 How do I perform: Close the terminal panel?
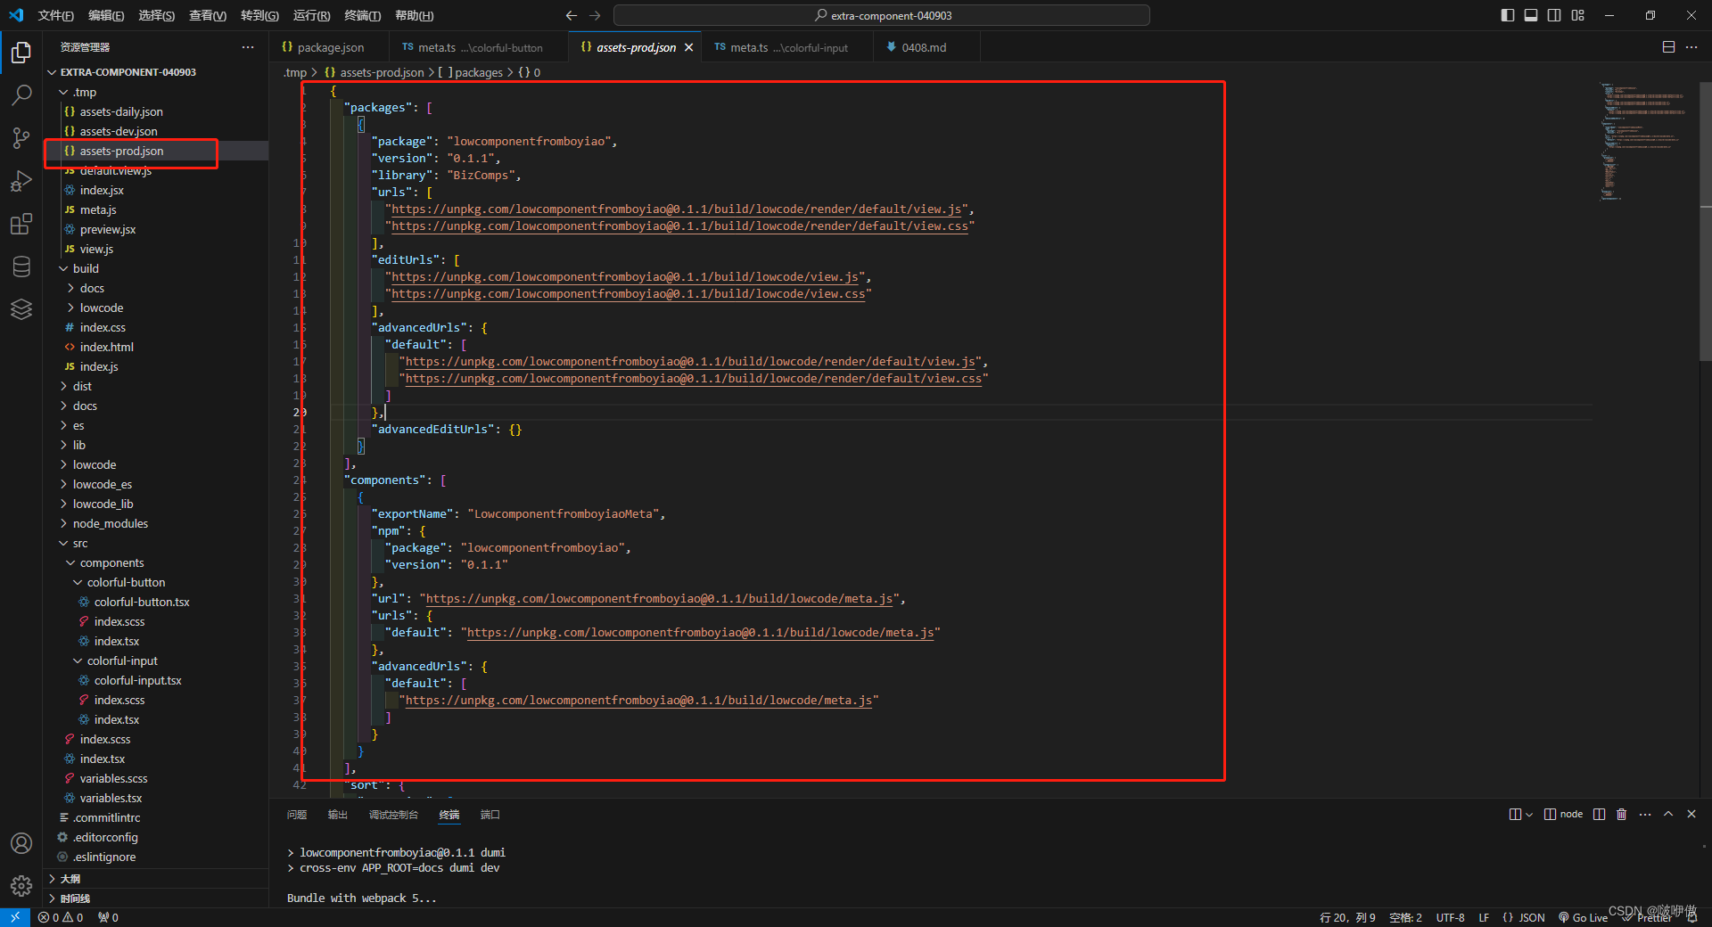pos(1691,814)
